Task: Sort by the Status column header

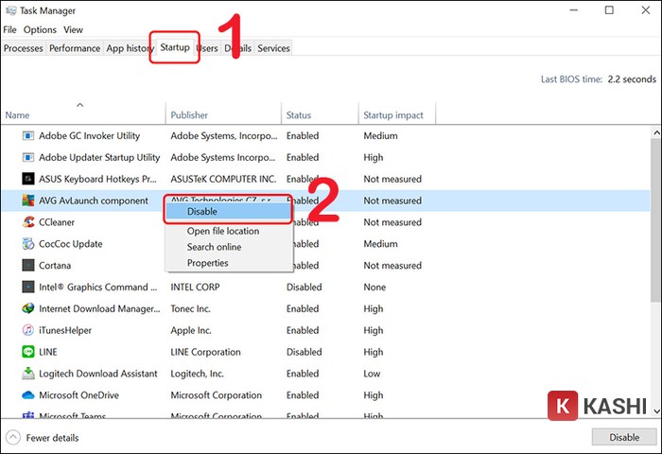Action: 320,114
